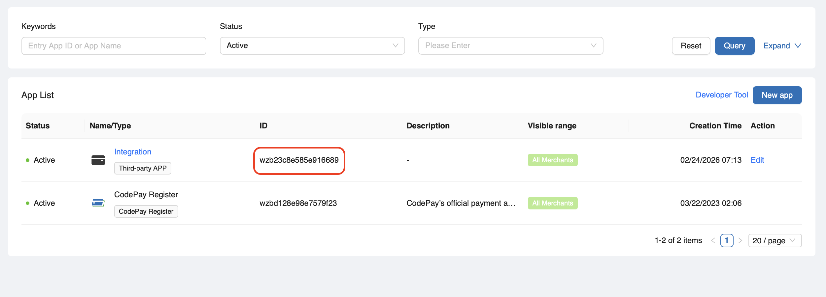The image size is (826, 297).
Task: Edit the Integration app
Action: point(757,160)
